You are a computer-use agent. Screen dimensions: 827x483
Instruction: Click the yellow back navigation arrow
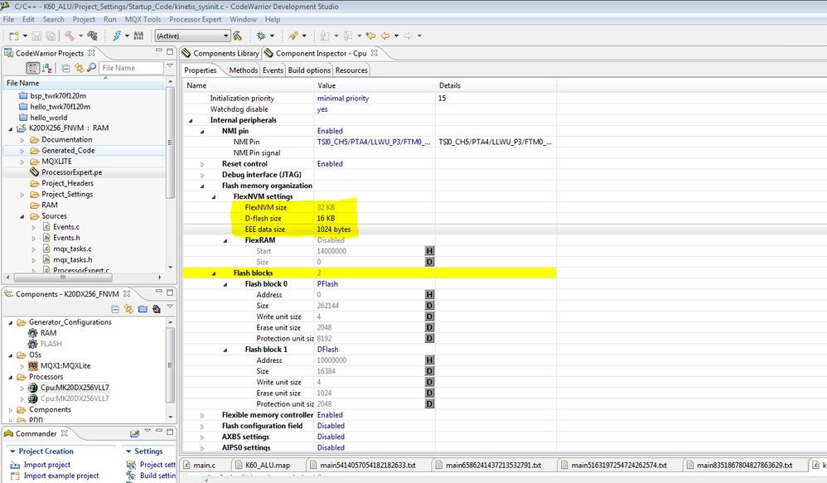[385, 36]
